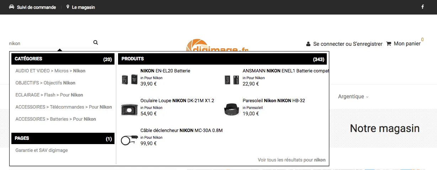Screen dimensions: 437x170
Task: Click the Oculaire Loupe DK-21M thumbnail
Action: [129, 109]
